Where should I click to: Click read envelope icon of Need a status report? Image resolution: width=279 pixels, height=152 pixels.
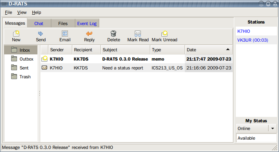coord(44,68)
